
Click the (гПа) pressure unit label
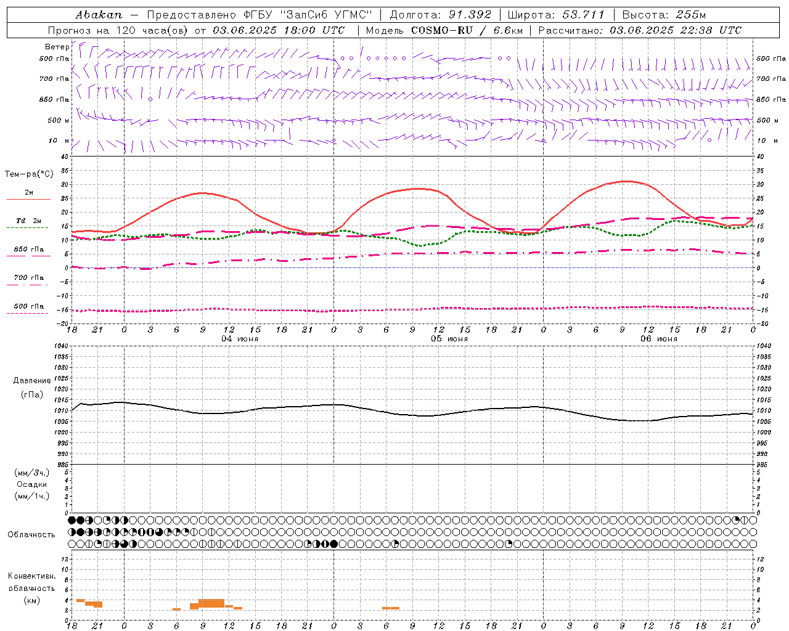coord(32,394)
